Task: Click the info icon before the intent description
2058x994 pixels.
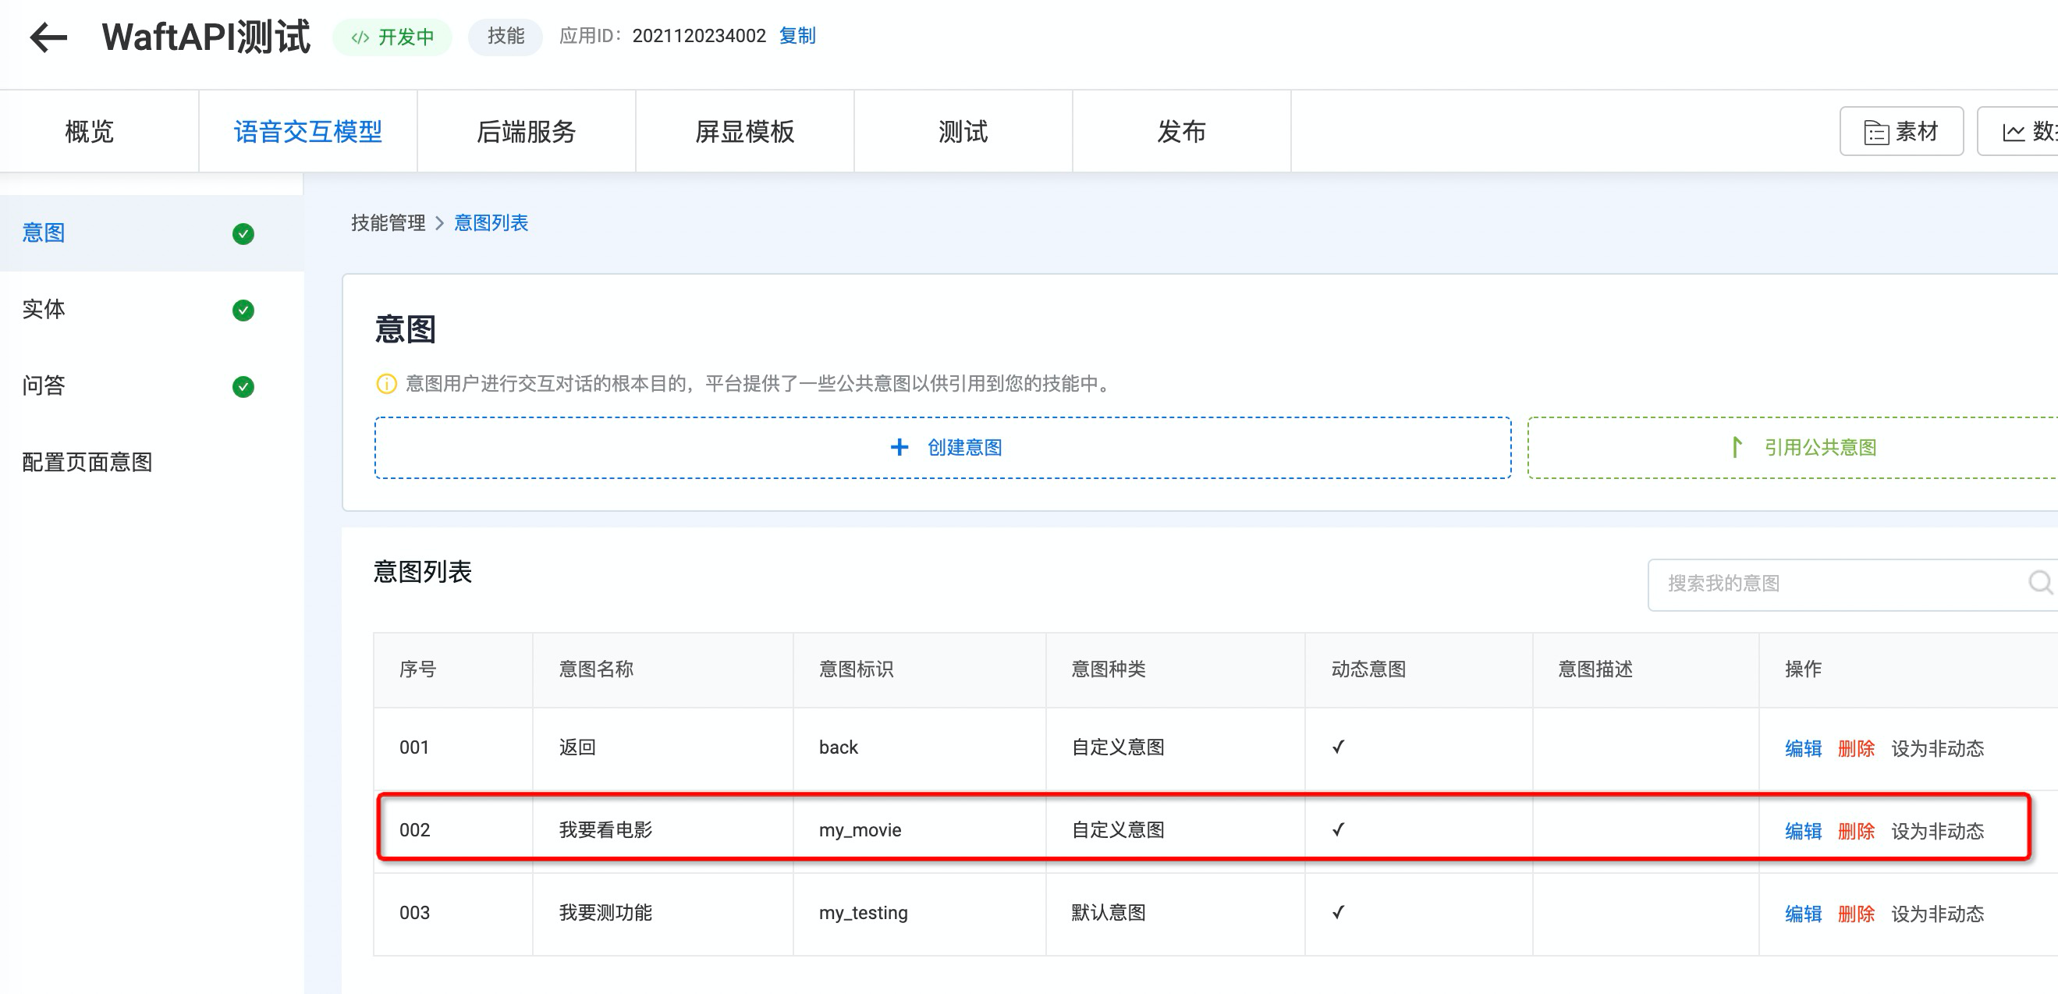Action: pyautogui.click(x=386, y=385)
